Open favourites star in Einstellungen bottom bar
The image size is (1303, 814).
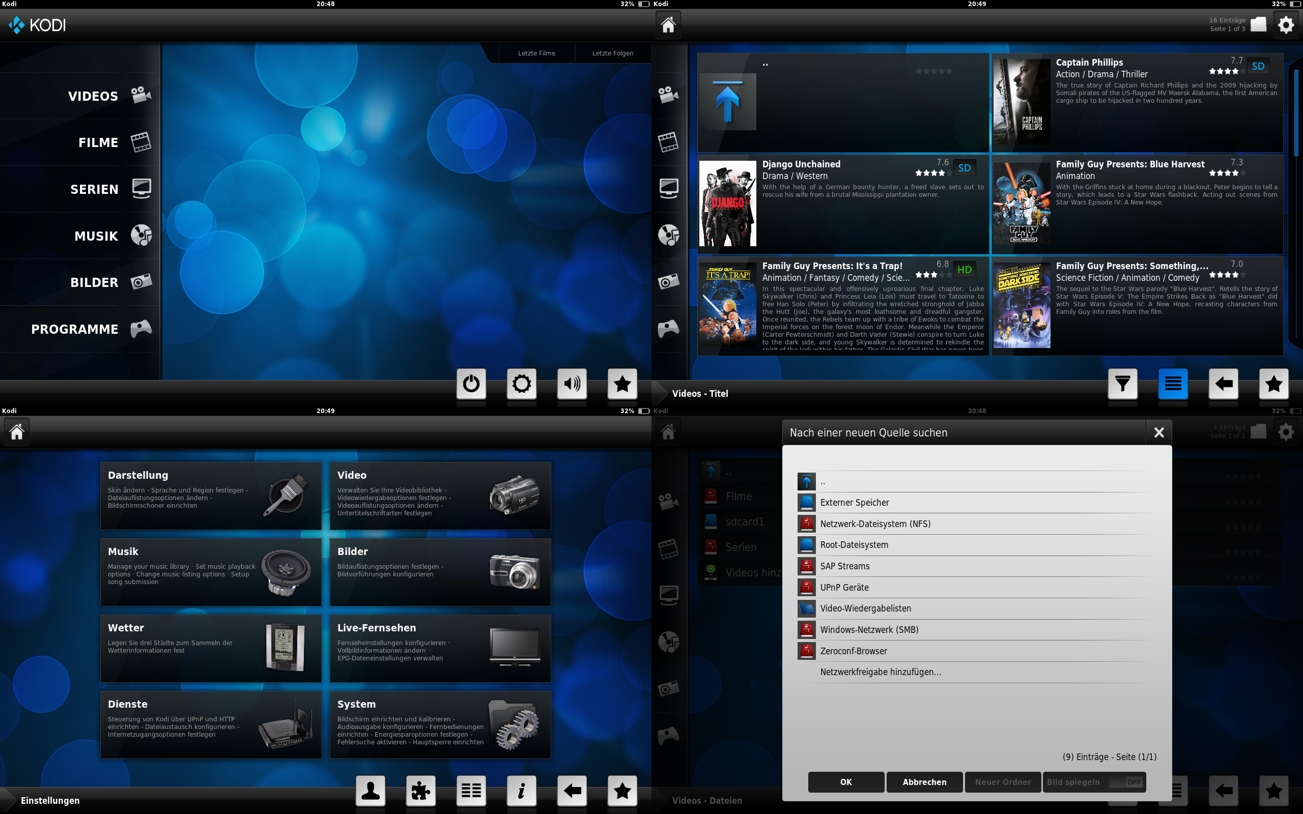pyautogui.click(x=622, y=790)
